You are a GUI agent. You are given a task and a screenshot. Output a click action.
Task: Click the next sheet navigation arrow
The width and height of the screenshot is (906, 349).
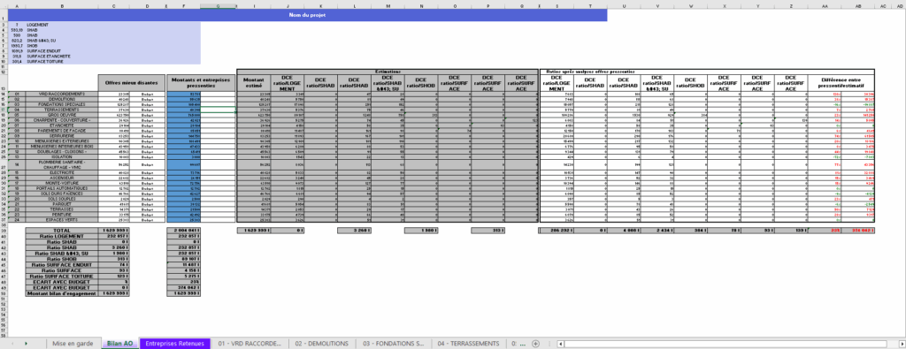[26, 344]
